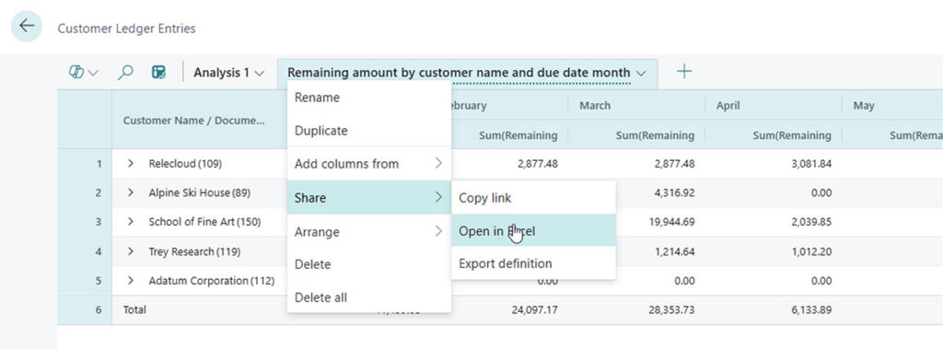The height and width of the screenshot is (349, 943).
Task: Select Export definition option
Action: click(533, 263)
